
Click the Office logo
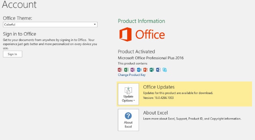(x=142, y=34)
